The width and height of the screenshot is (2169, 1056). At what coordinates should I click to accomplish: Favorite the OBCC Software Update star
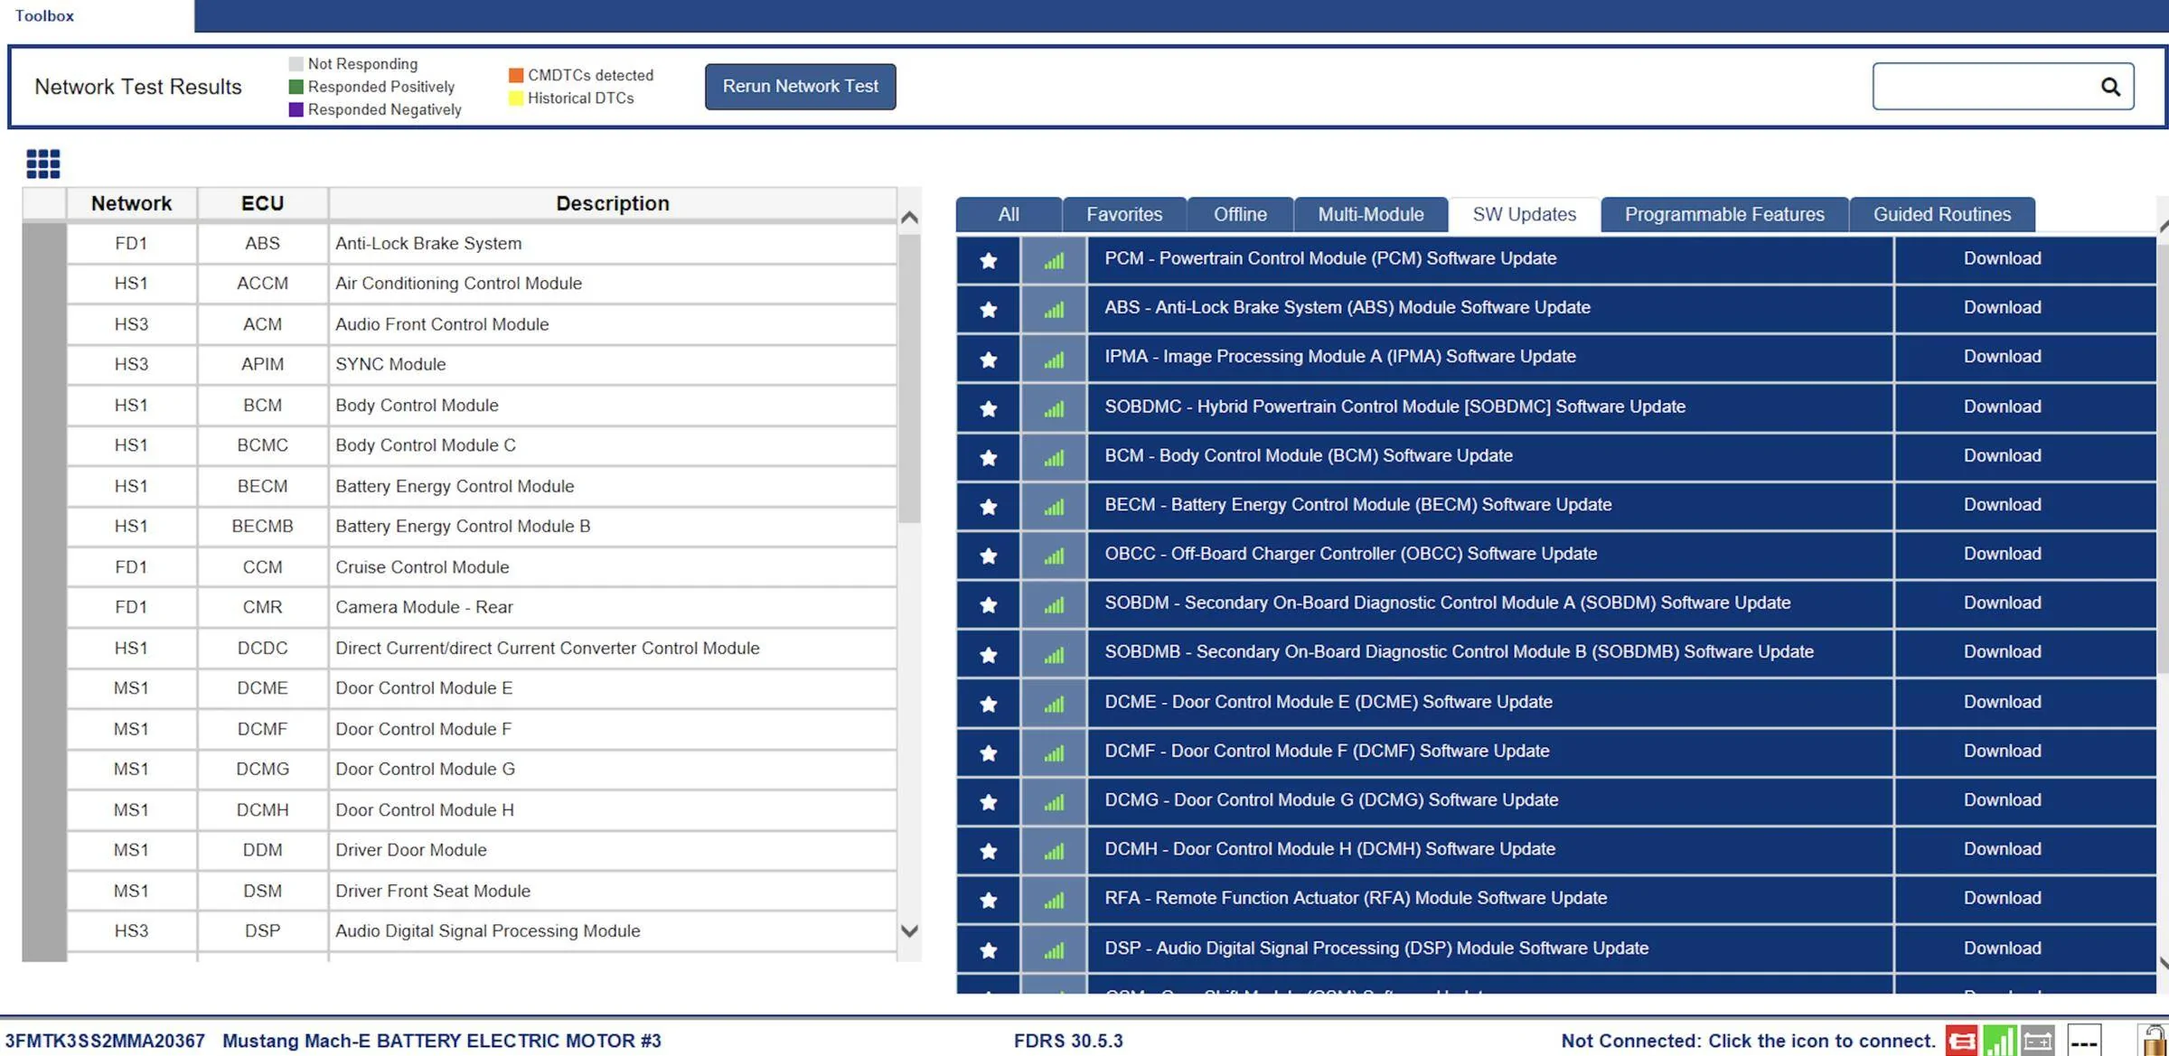[x=989, y=556]
